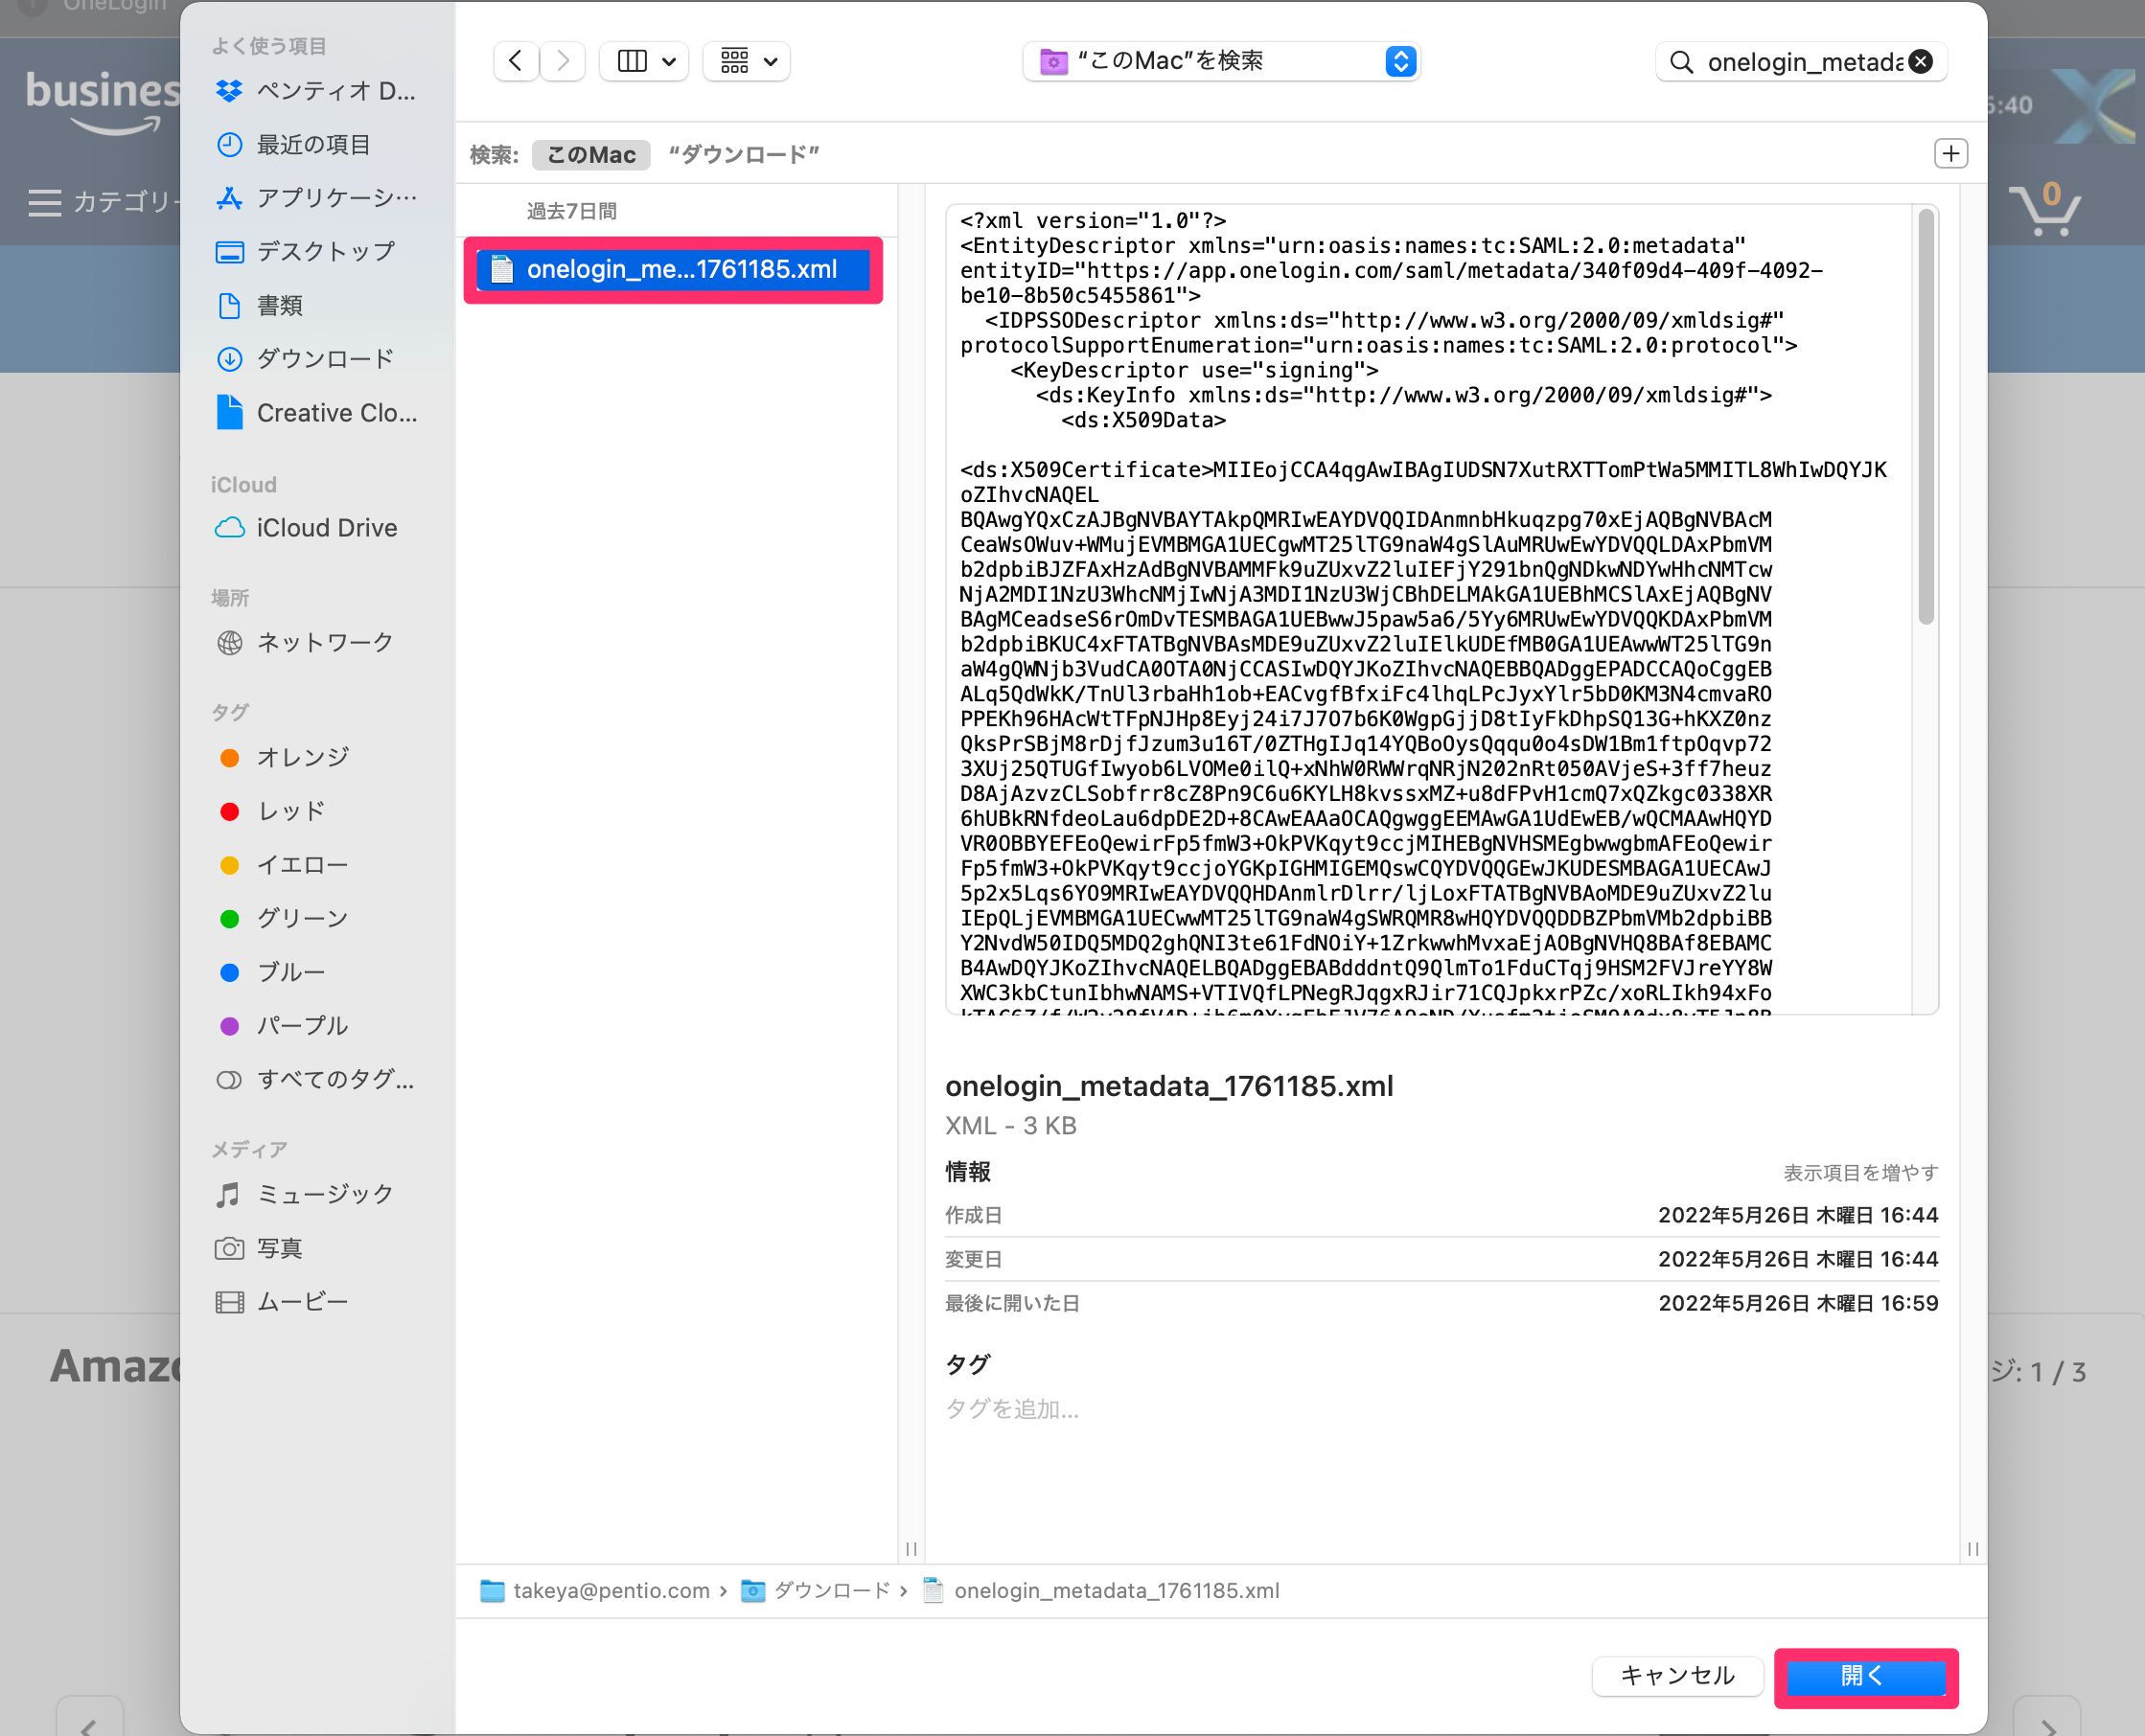Click the previous carousel arrow in the background page
This screenshot has width=2145, height=1736.
90,1718
